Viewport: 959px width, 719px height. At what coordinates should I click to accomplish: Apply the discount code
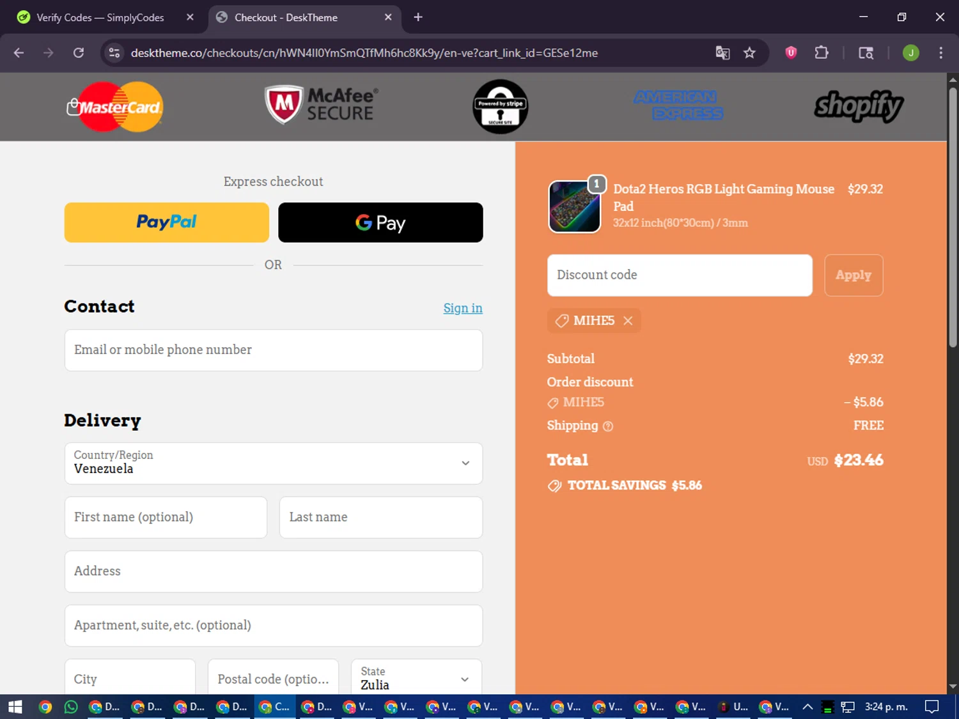854,275
